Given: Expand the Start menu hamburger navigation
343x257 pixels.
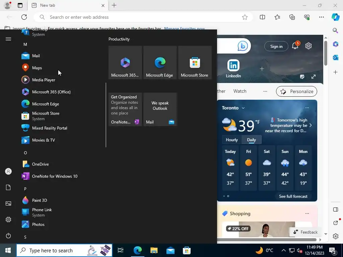Looking at the screenshot, I should (x=8, y=39).
